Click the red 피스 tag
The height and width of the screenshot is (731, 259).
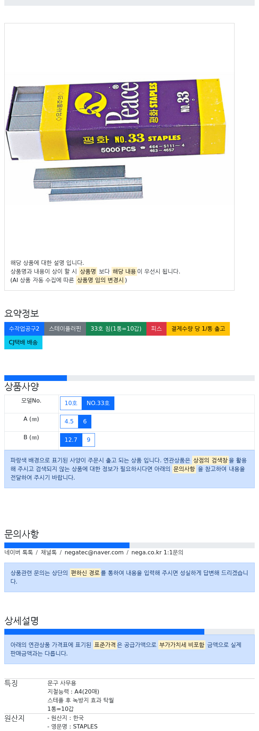(156, 329)
